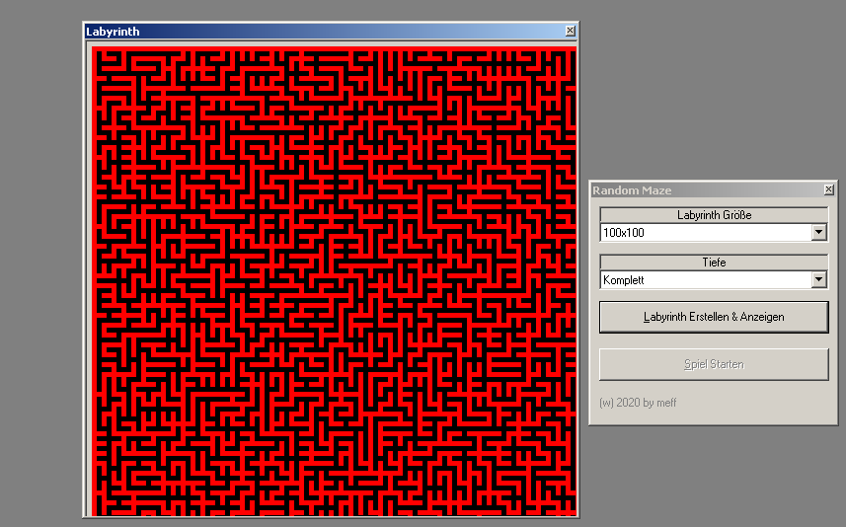Close the Labyrinth window
Image resolution: width=846 pixels, height=527 pixels.
(x=570, y=32)
